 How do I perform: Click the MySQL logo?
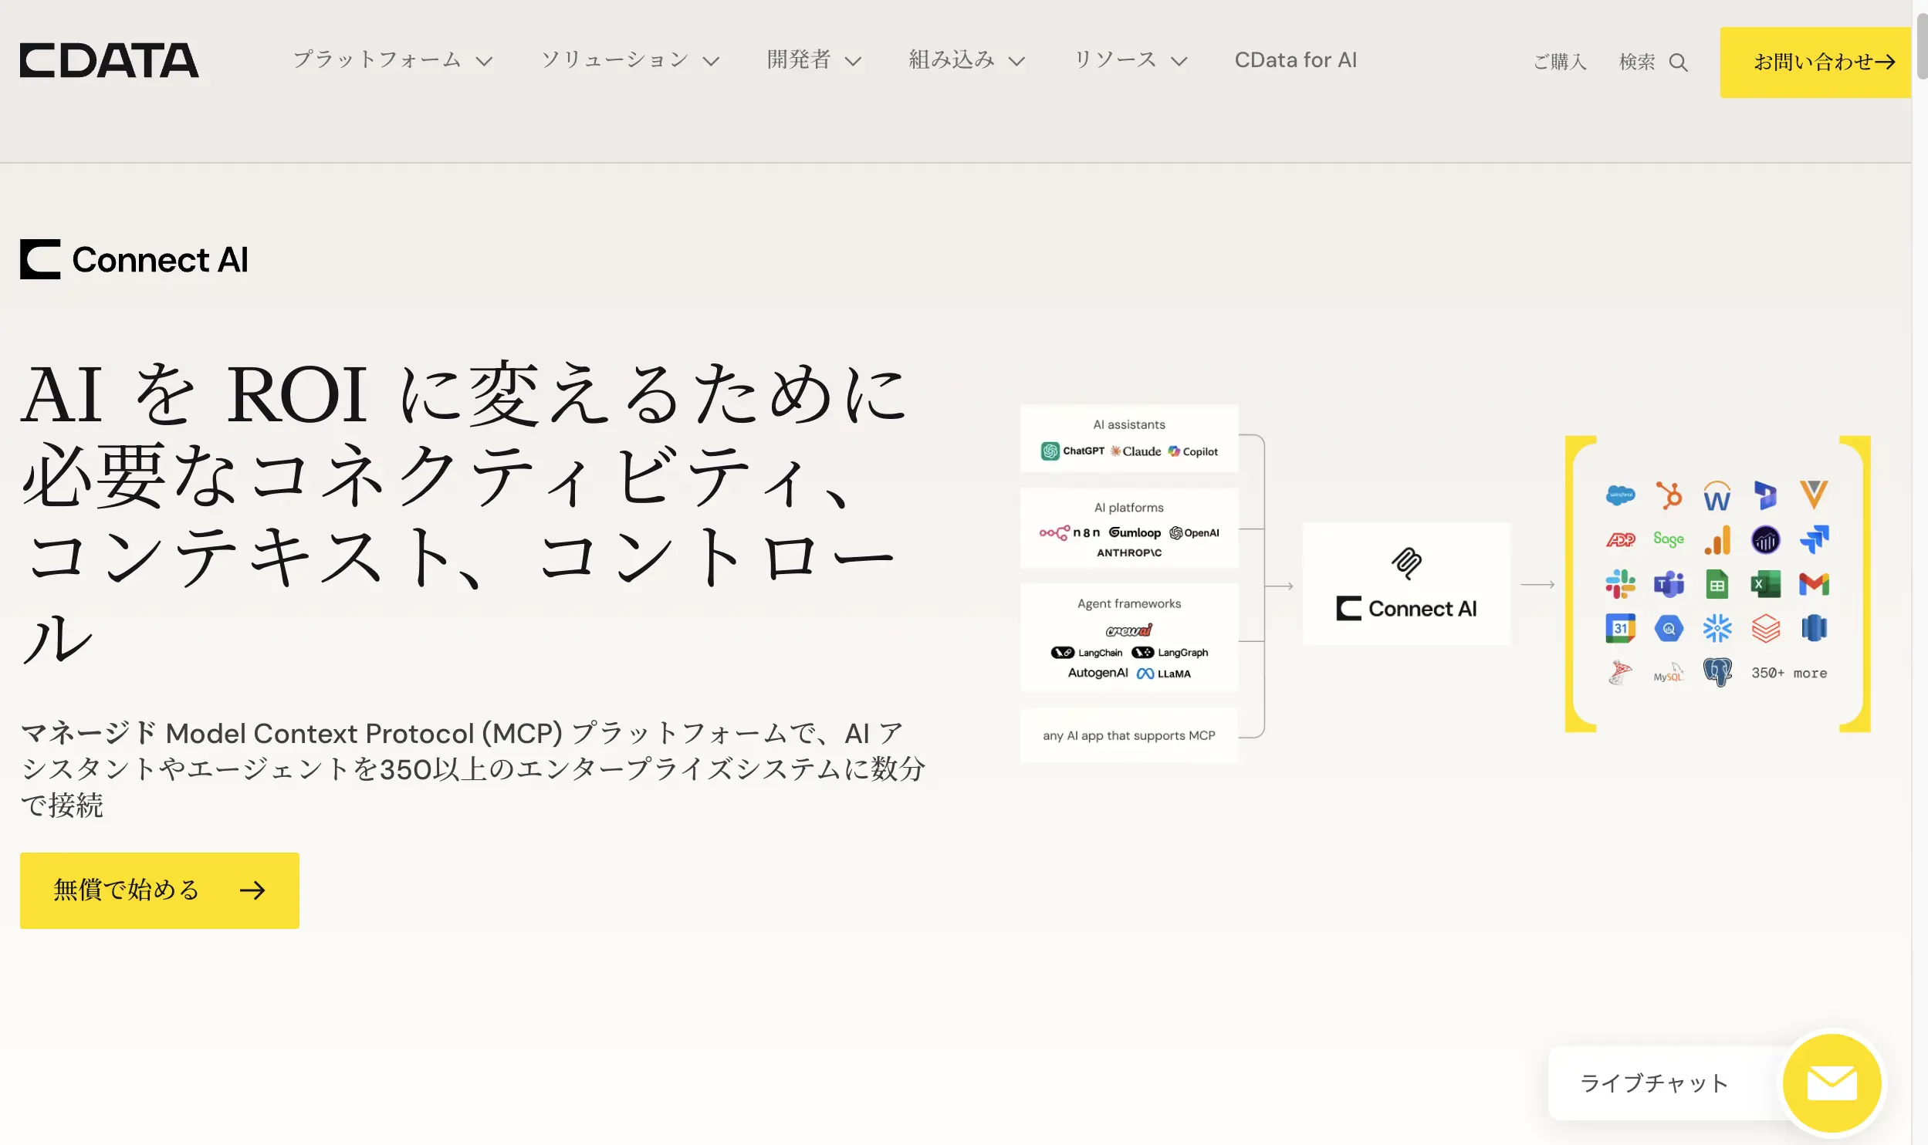pos(1668,673)
